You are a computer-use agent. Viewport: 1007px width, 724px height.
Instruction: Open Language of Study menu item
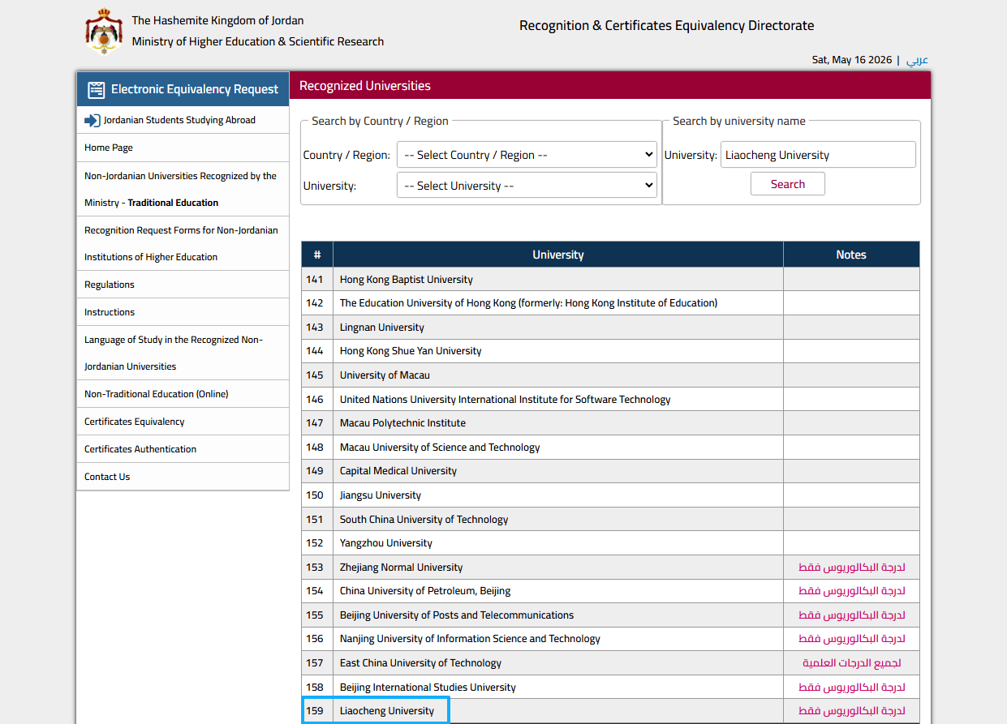click(x=183, y=353)
